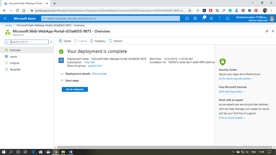Viewport: 276px width, 155px height.
Task: Refresh the deployment overview
Action: point(115,41)
